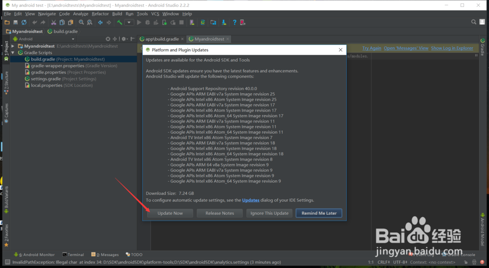
Task: Click the Paste clipboard icon
Action: [71, 22]
